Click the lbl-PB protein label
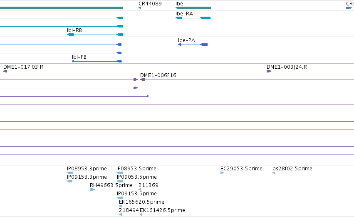This screenshot has width=354, height=217. coord(79,57)
